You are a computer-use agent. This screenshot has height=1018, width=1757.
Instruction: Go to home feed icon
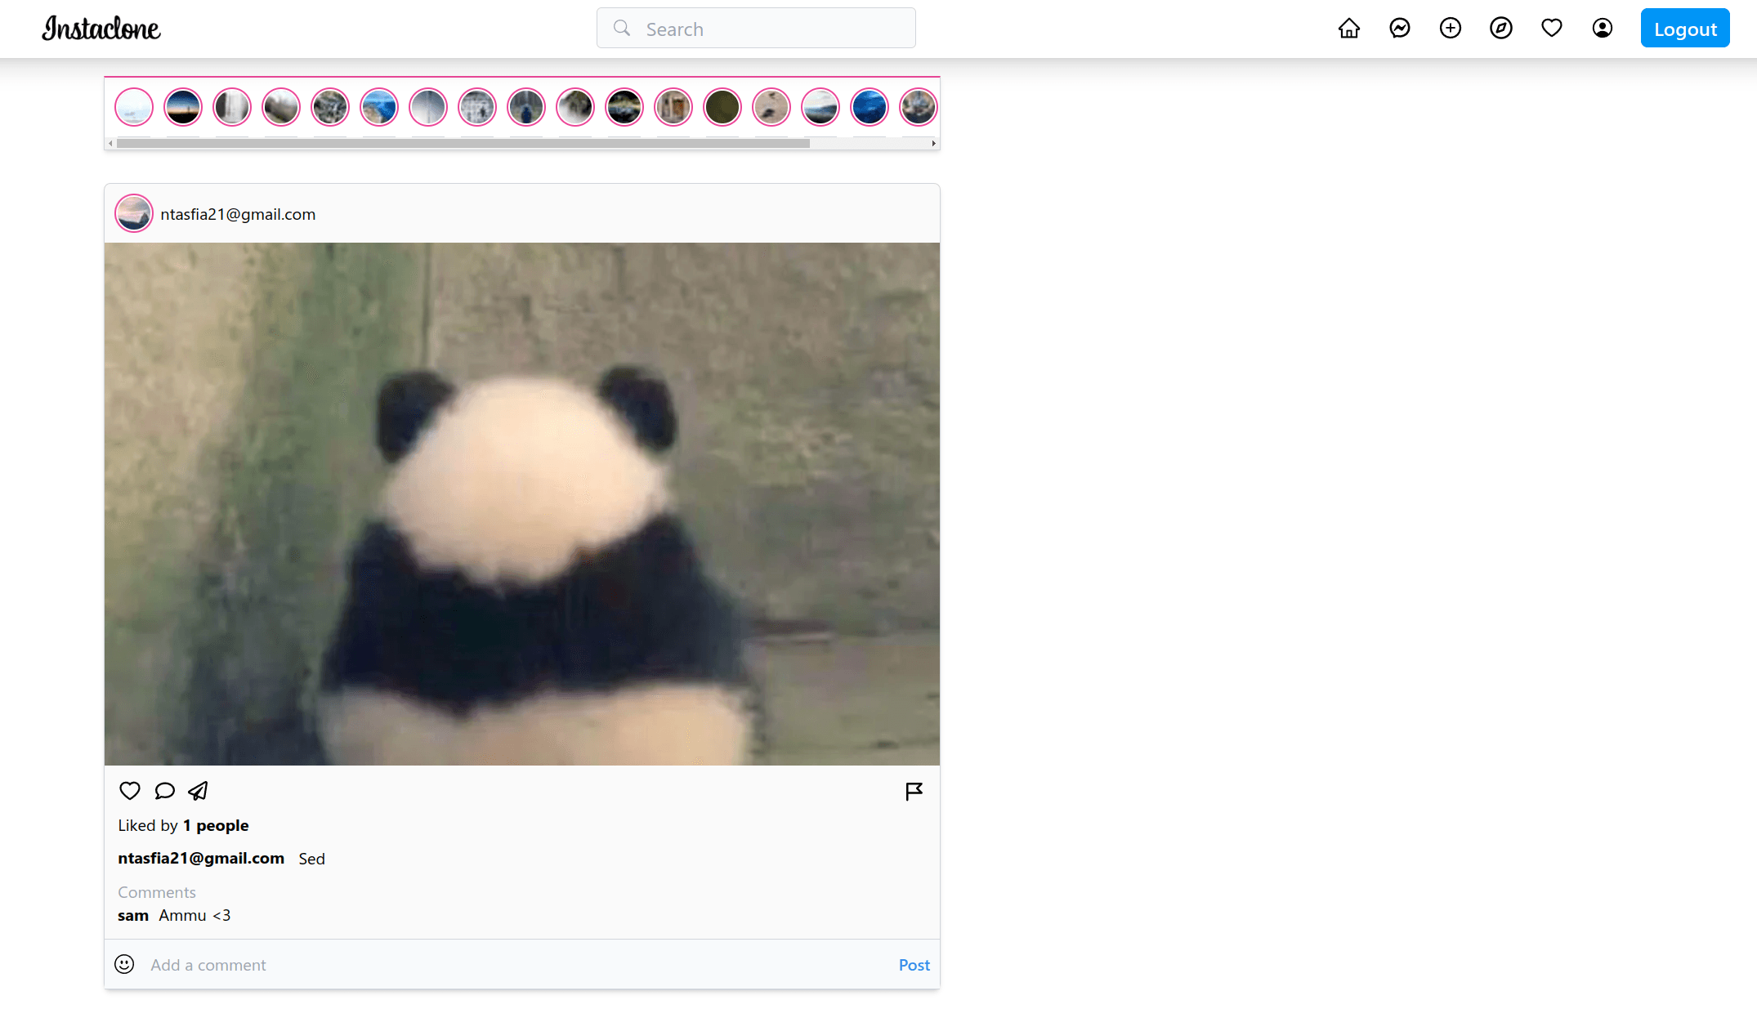coord(1348,29)
